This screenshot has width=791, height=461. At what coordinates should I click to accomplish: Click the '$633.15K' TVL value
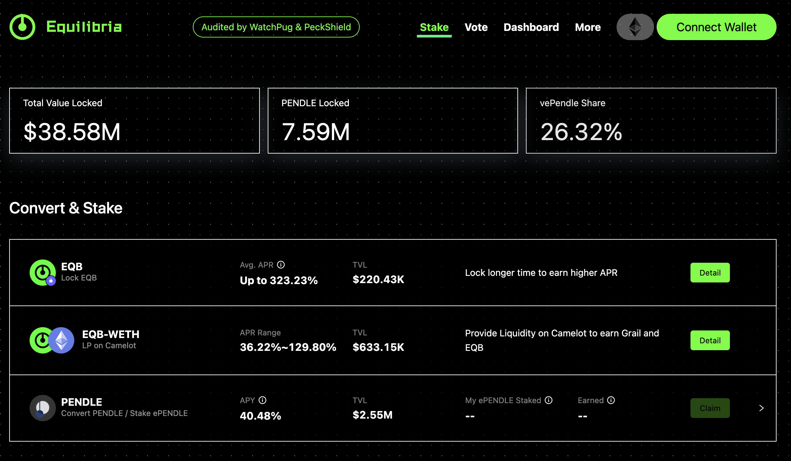click(x=378, y=347)
